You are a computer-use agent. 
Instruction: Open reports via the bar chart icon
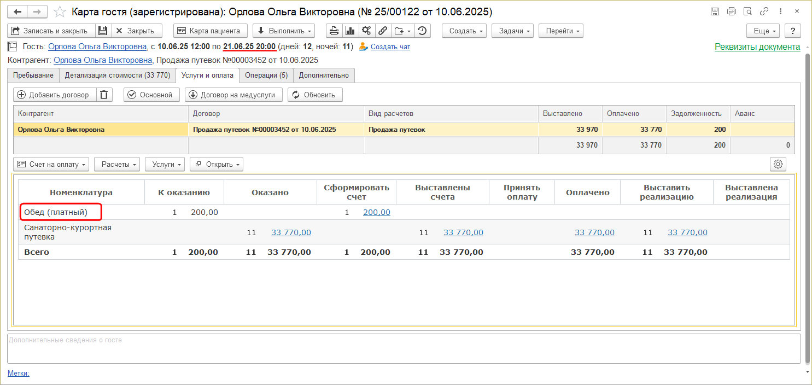(350, 31)
